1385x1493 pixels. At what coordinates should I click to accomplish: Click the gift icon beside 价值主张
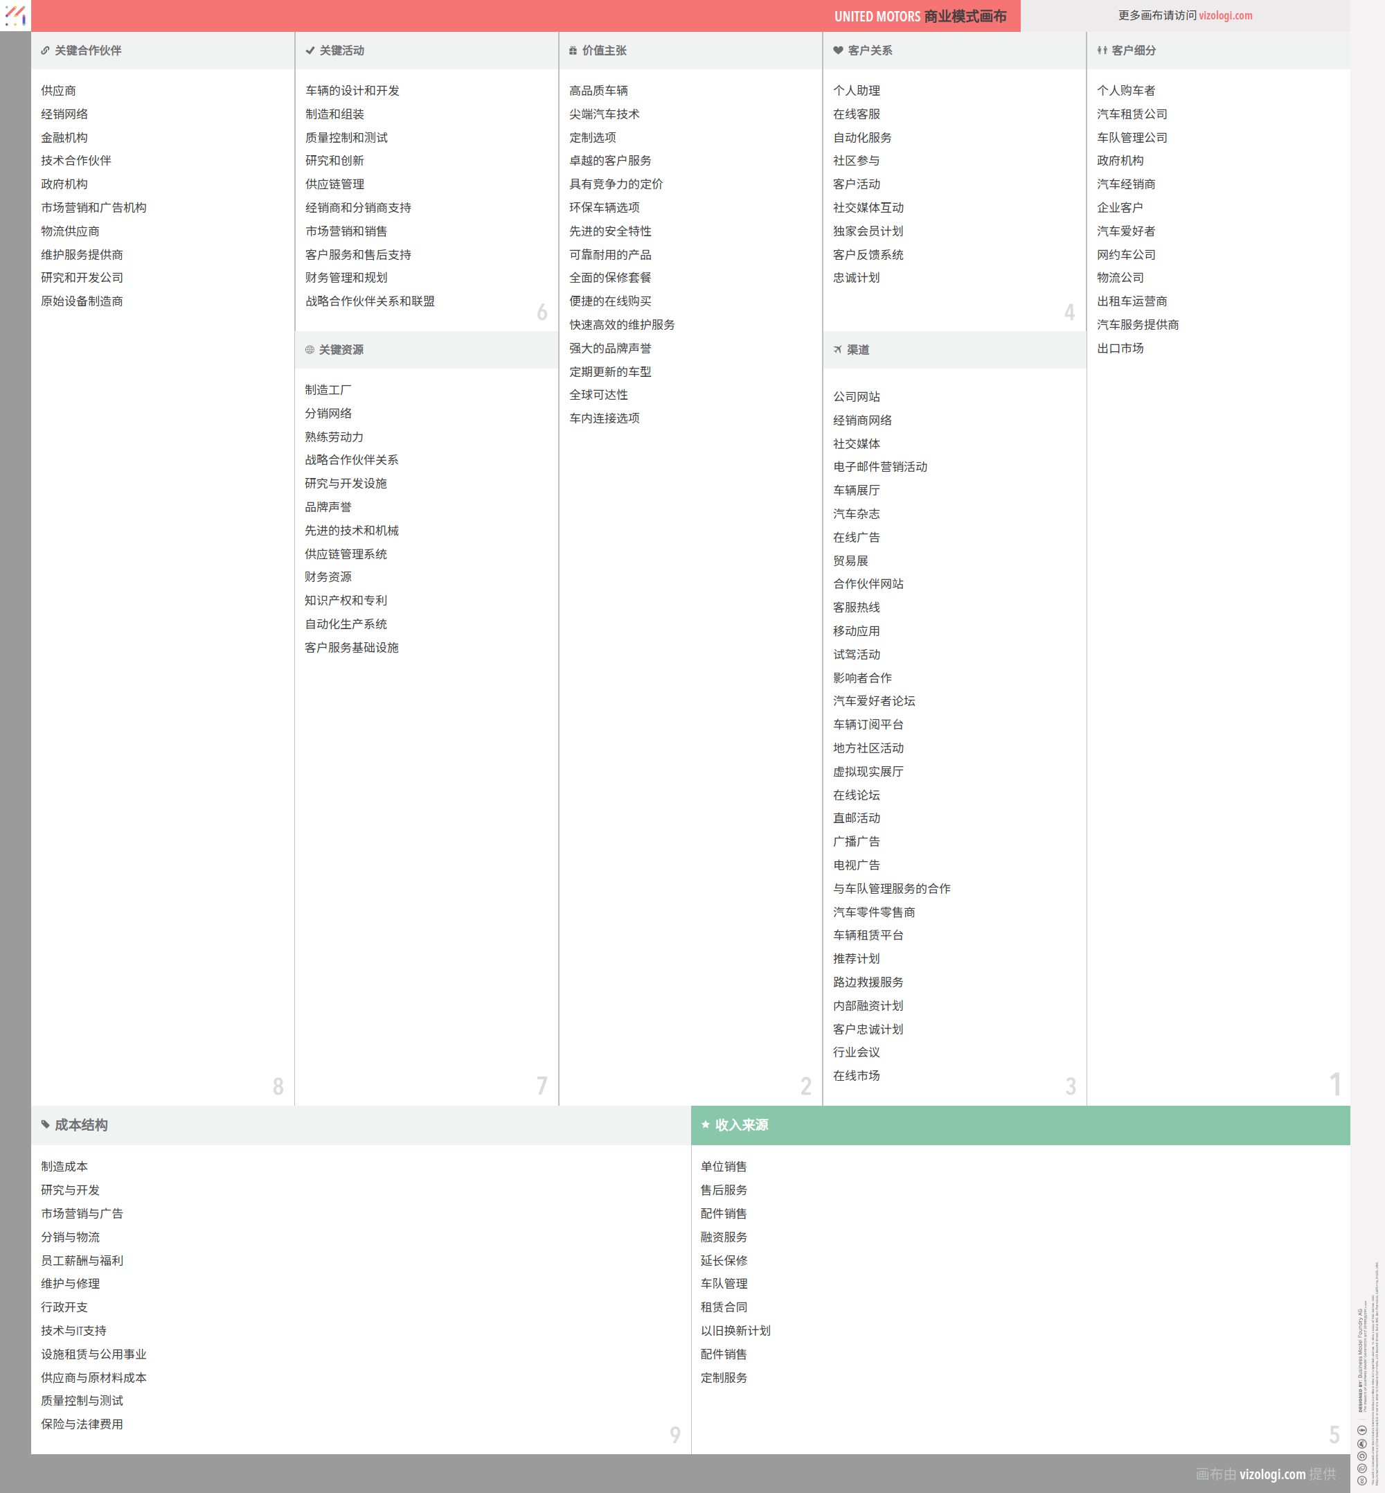[573, 51]
